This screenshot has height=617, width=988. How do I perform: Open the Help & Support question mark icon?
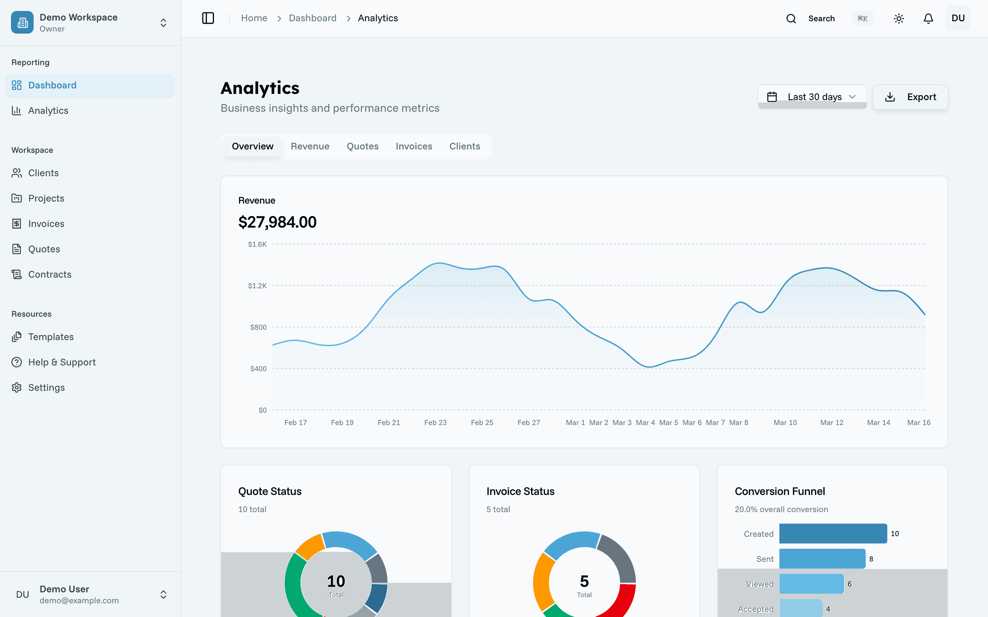click(x=16, y=362)
